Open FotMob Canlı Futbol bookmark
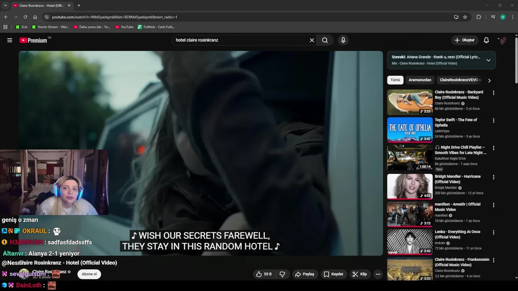This screenshot has height=291, width=518. click(x=156, y=27)
